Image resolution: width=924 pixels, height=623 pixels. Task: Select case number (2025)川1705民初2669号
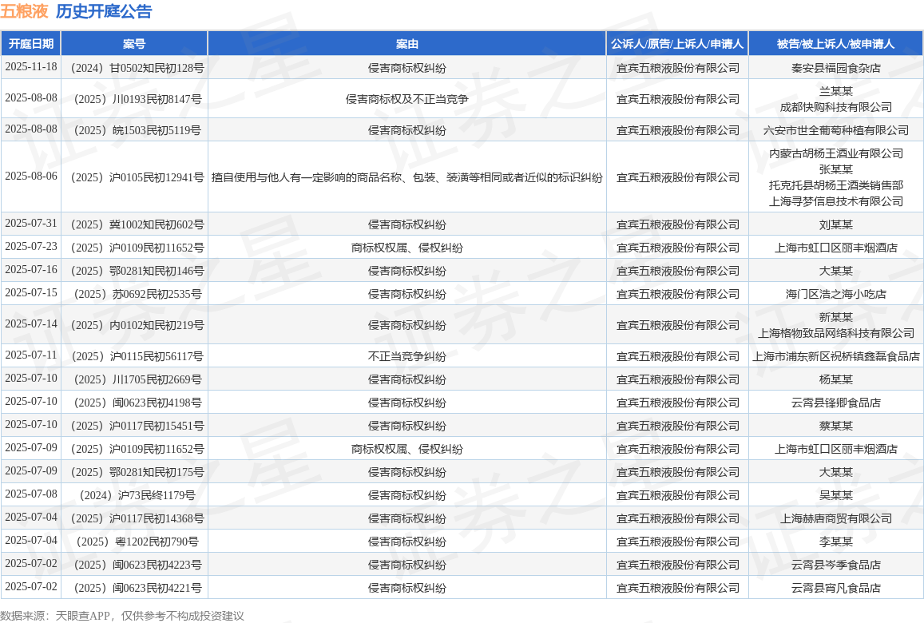(x=137, y=379)
